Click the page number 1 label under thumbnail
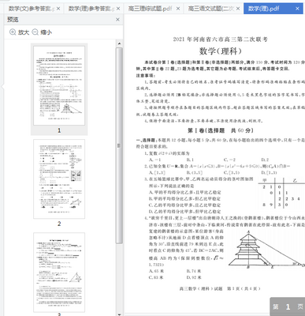This screenshot has width=305, height=316. pos(59,130)
